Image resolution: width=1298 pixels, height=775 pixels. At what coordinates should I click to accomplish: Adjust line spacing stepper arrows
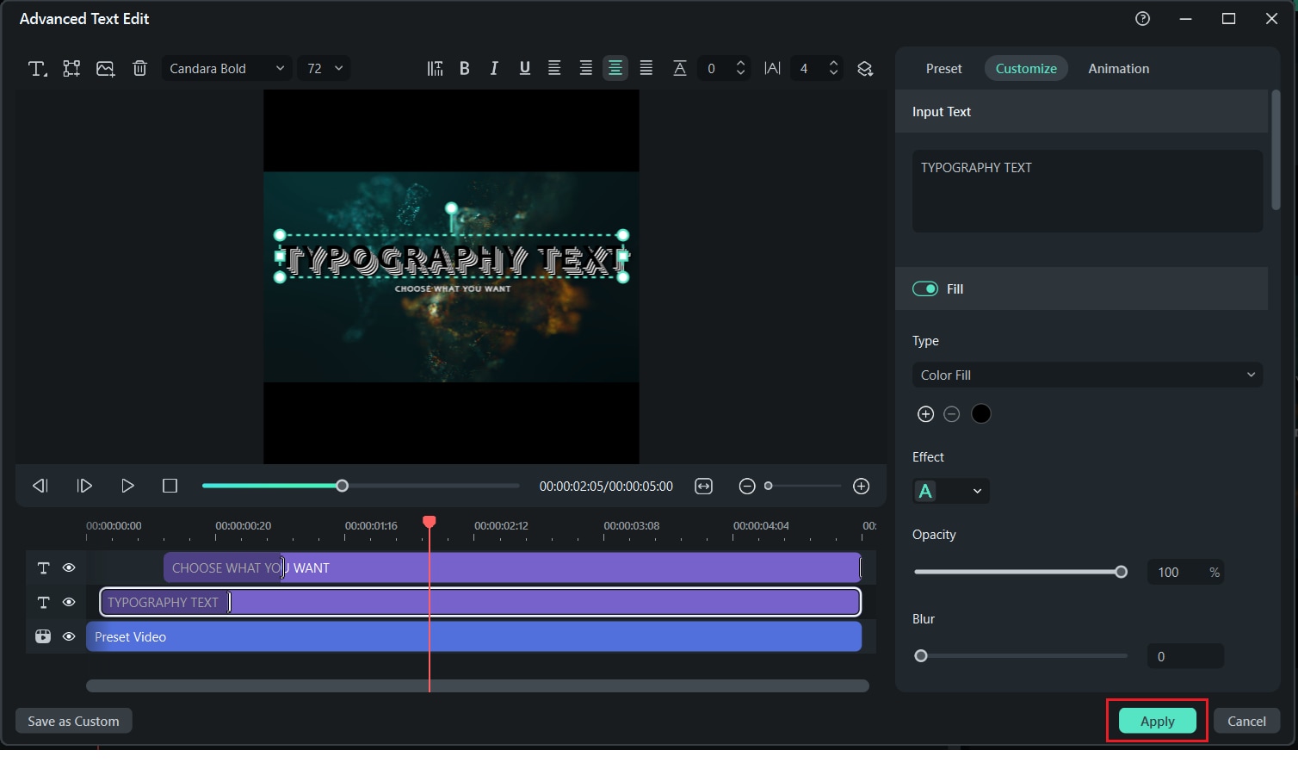tap(740, 69)
